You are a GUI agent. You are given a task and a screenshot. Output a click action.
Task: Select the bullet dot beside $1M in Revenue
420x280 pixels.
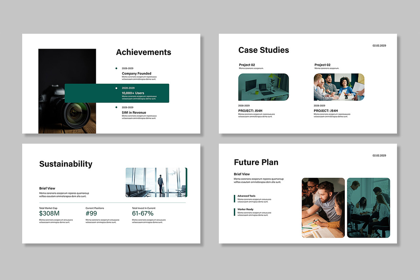[x=116, y=107]
